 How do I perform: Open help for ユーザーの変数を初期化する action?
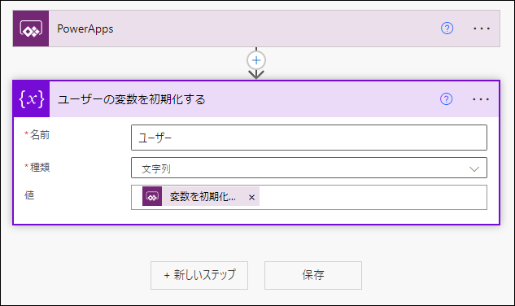click(447, 99)
